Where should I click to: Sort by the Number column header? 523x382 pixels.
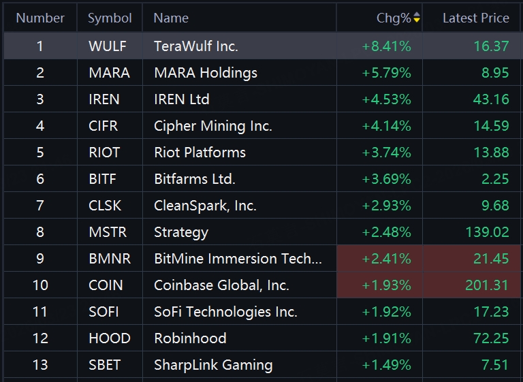(x=40, y=18)
